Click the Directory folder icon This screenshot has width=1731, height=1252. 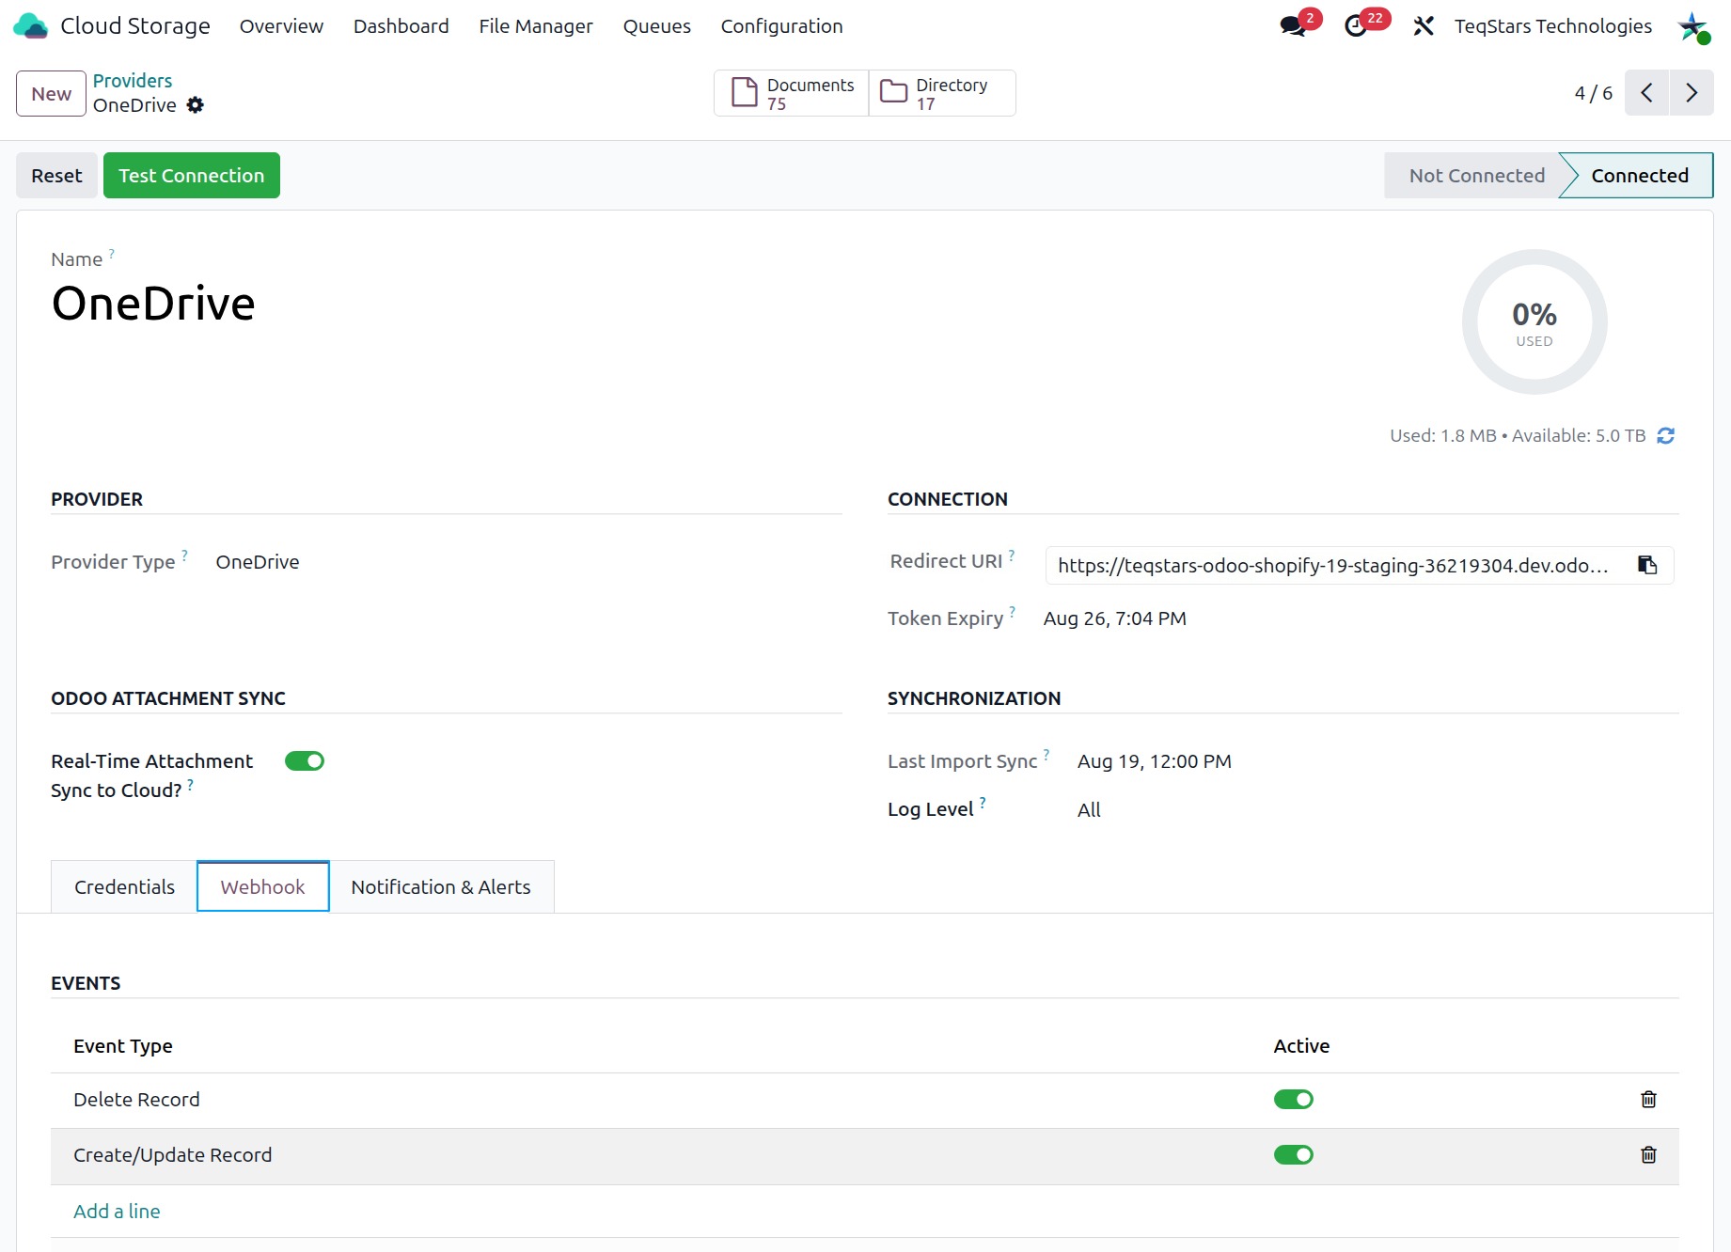point(893,92)
